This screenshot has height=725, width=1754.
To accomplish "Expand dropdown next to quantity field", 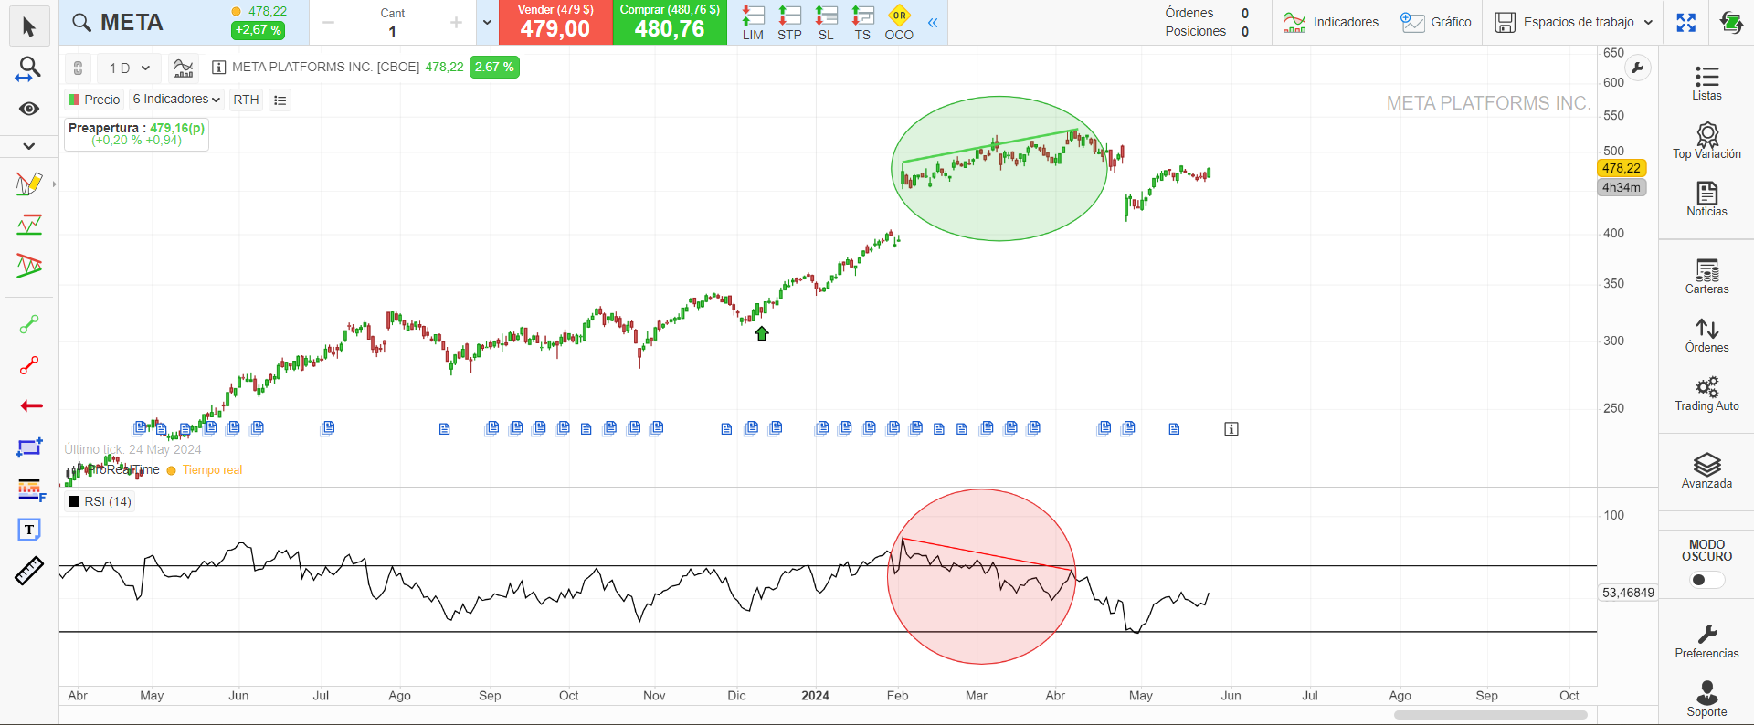I will click(x=487, y=23).
